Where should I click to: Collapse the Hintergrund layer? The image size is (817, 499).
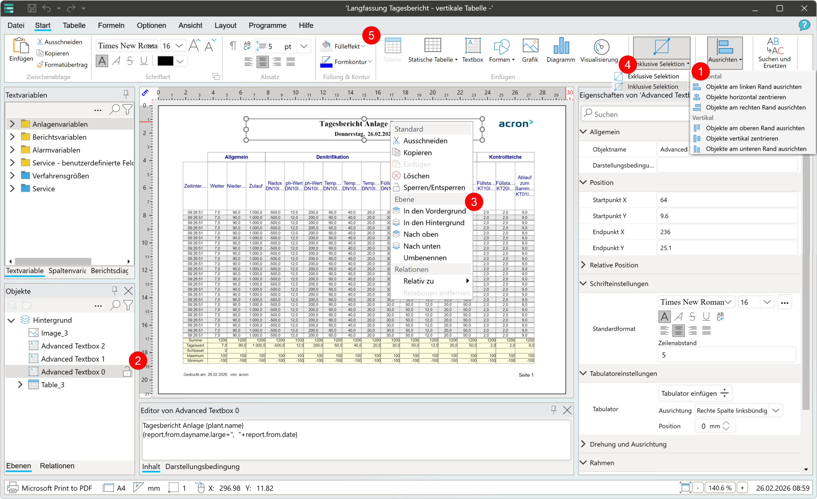click(x=11, y=320)
